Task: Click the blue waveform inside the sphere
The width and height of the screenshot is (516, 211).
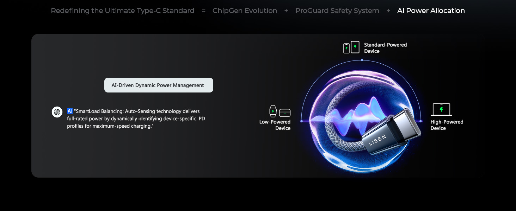Action: pos(363,113)
